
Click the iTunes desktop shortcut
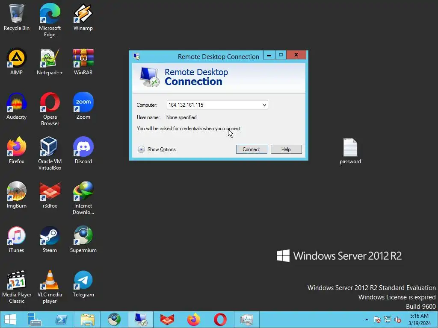[17, 239]
